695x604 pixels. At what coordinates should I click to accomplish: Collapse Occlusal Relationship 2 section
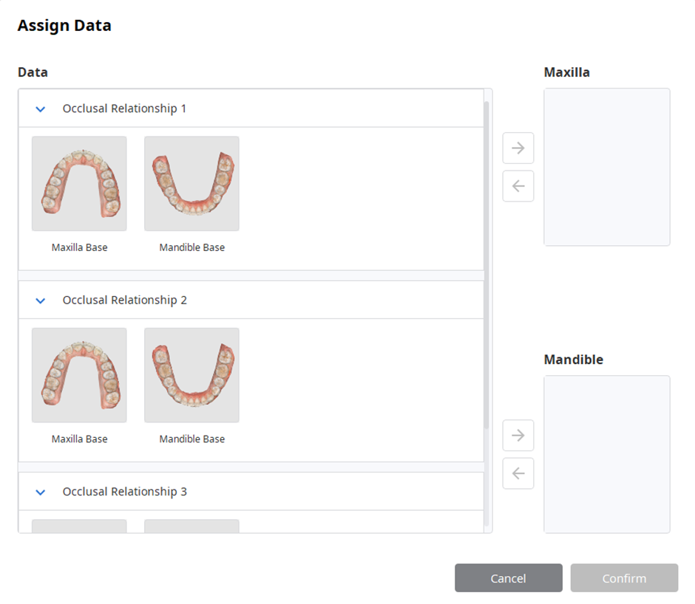tap(41, 301)
